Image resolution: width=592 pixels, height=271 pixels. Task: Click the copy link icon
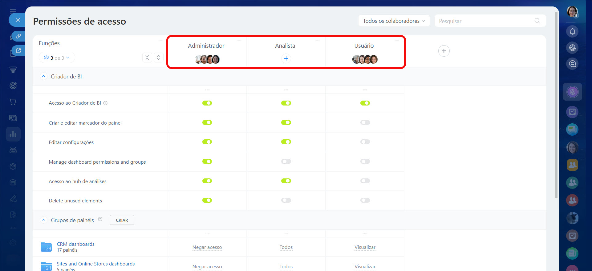click(18, 36)
